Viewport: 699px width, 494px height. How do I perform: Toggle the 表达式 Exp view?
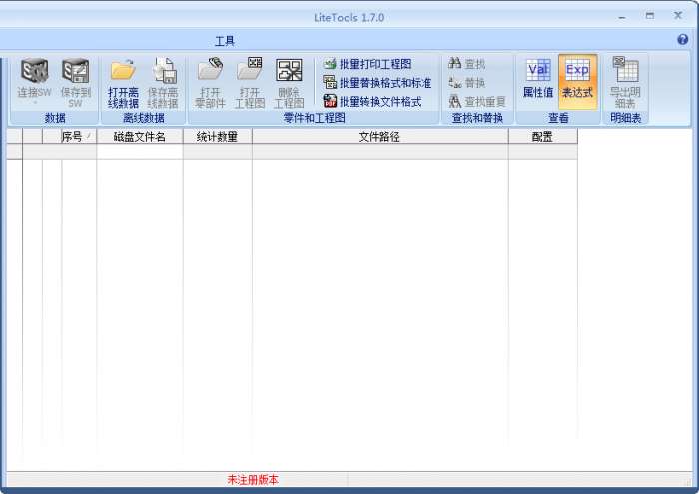coord(578,82)
